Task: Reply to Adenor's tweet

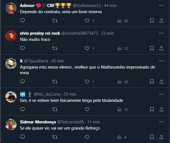Action: 23,20
